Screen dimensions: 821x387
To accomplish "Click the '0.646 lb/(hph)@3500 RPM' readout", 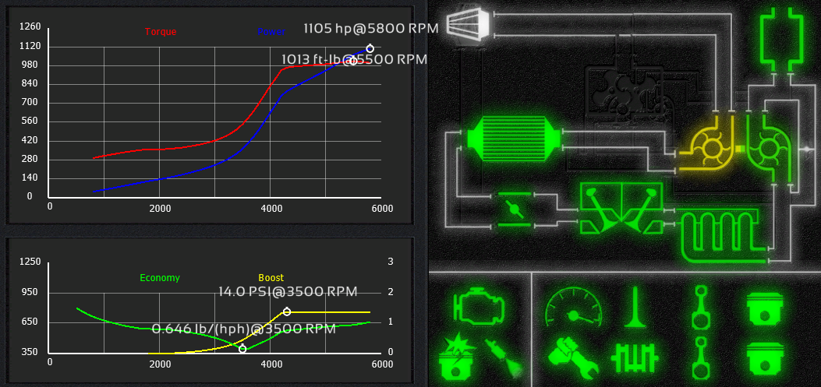I will [243, 329].
